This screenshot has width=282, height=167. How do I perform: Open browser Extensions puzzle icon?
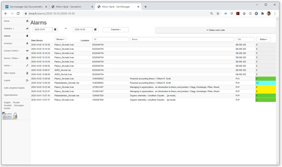pos(262,13)
